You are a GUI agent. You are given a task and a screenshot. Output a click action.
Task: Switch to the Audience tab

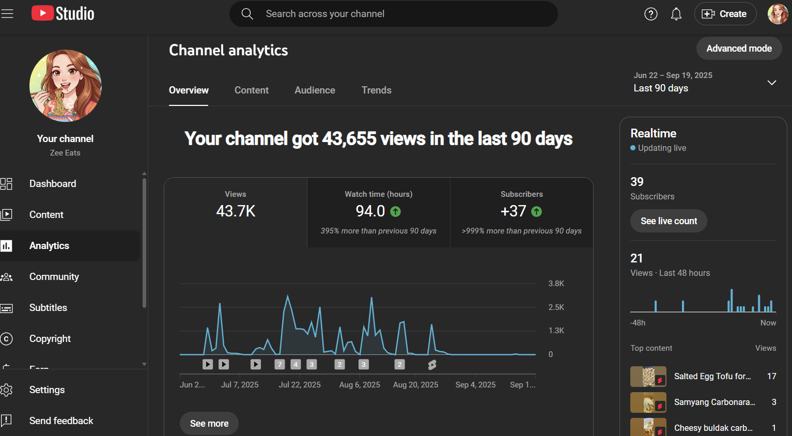point(315,90)
